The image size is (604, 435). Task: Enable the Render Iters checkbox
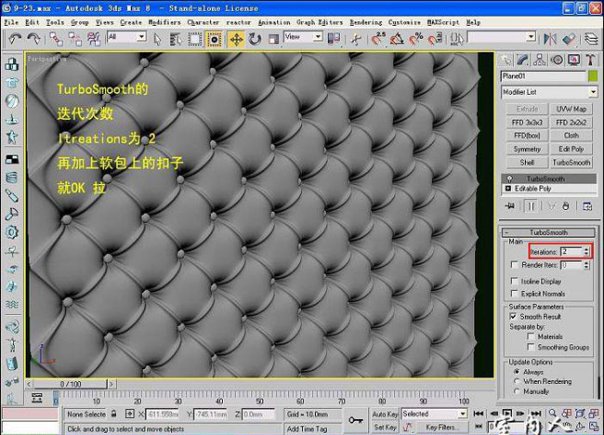tap(514, 265)
